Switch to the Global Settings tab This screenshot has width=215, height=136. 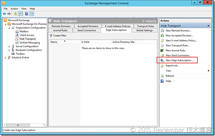pos(145,30)
